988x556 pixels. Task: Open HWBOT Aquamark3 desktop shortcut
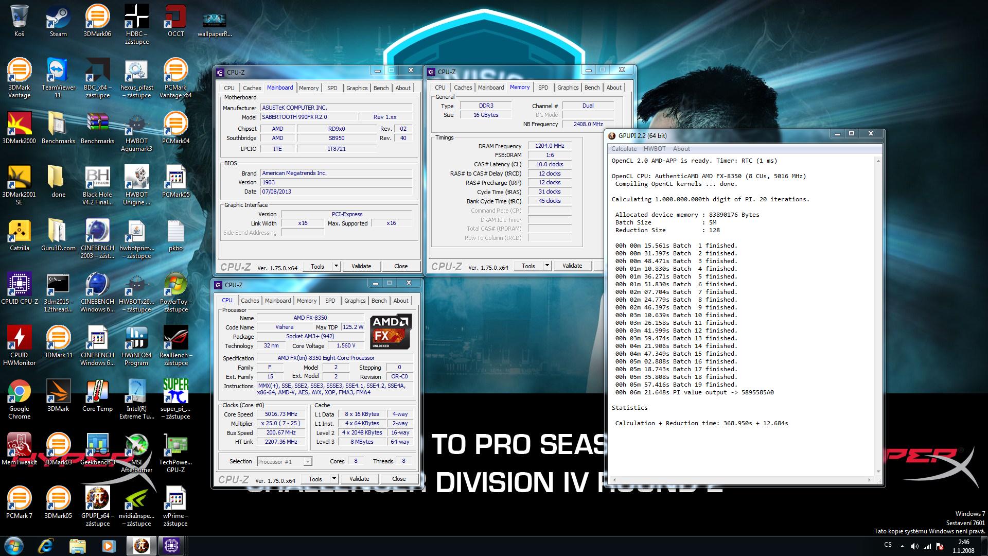[x=136, y=132]
